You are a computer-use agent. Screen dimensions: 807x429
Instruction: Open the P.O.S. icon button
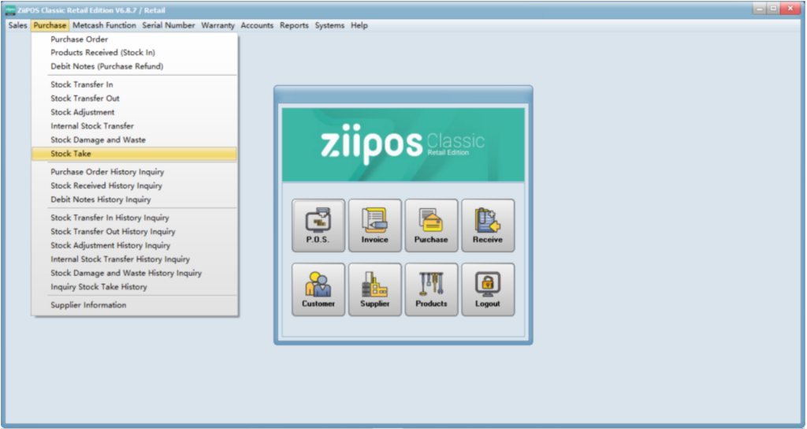click(318, 226)
